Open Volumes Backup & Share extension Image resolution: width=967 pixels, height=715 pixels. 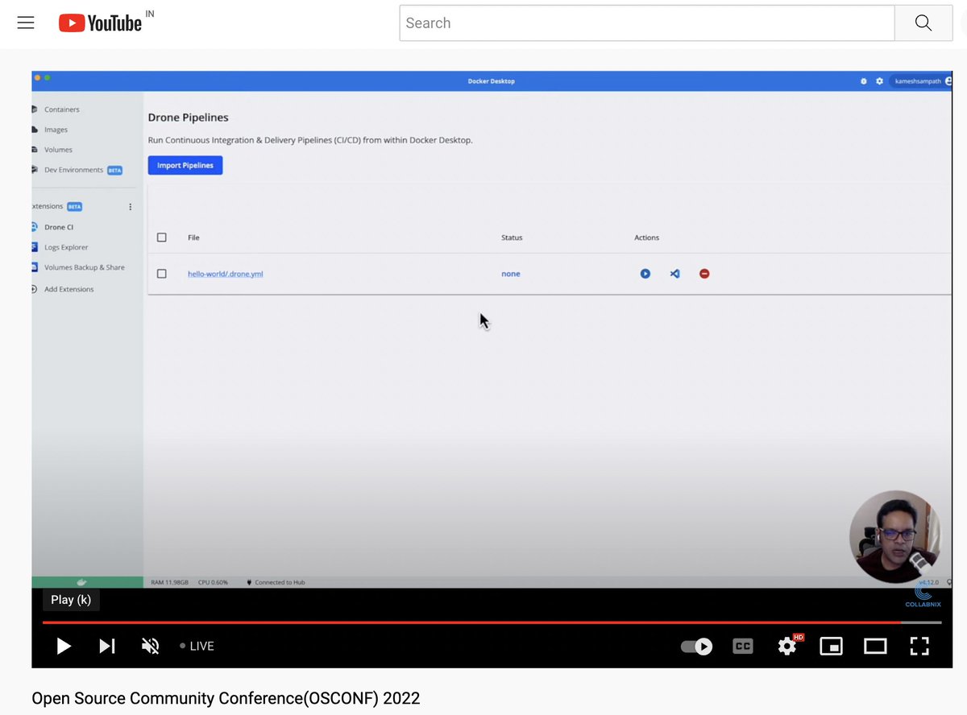pos(84,267)
